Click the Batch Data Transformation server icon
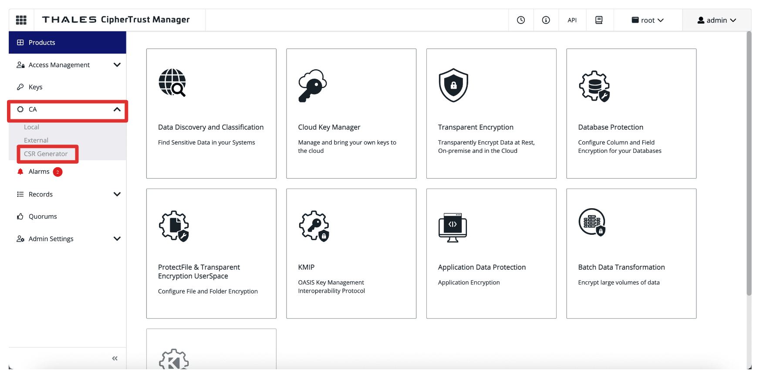This screenshot has width=760, height=378. point(592,222)
